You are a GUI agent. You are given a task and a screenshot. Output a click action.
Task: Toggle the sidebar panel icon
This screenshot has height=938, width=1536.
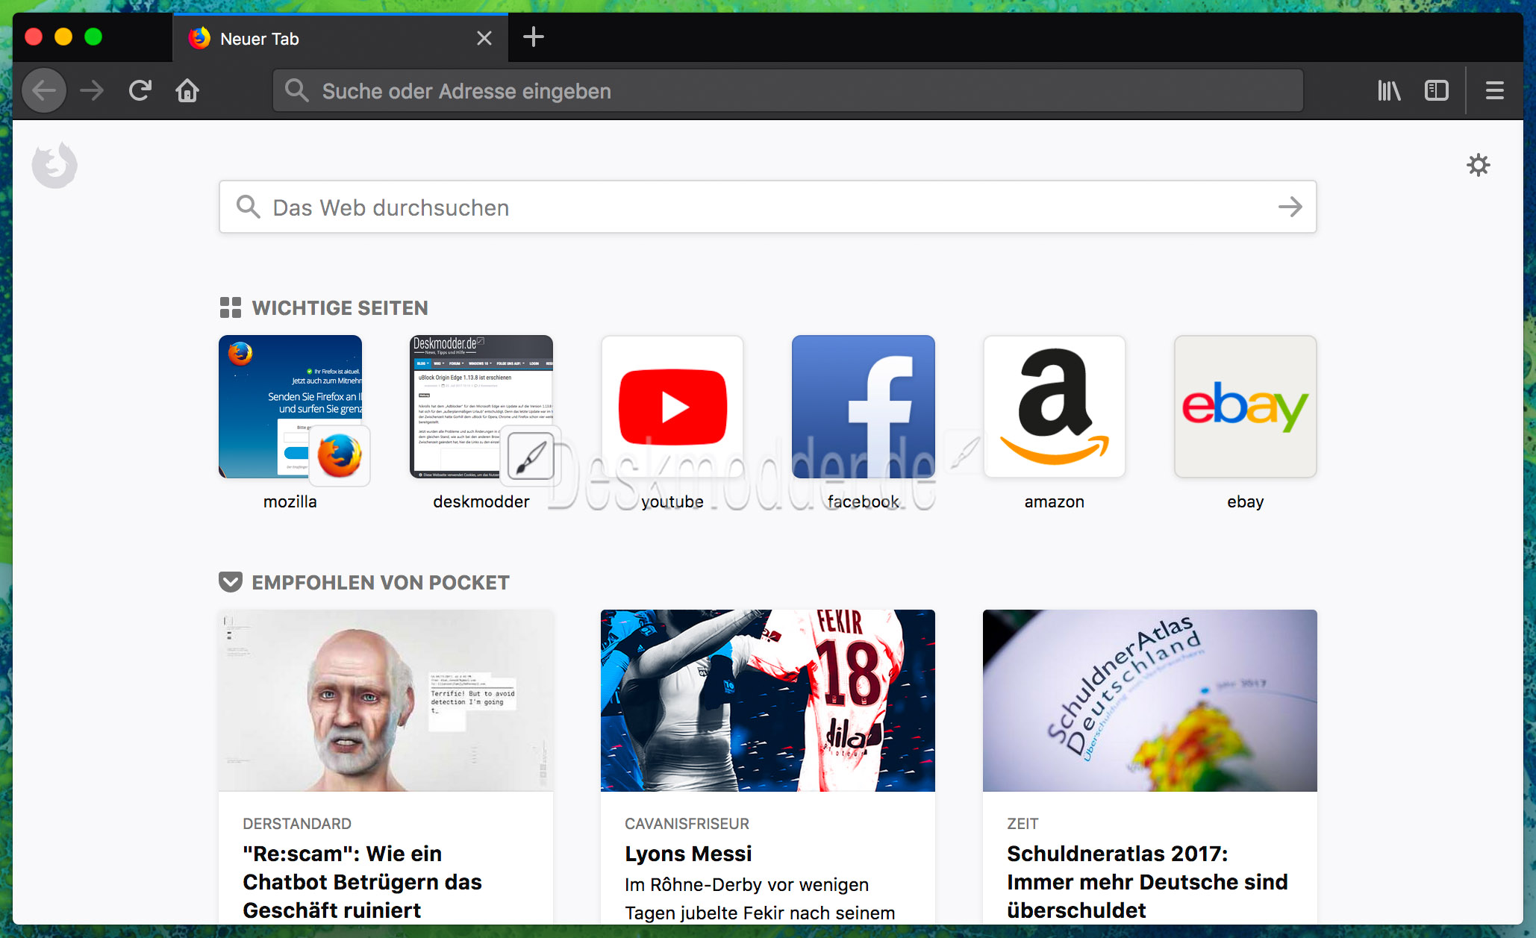pyautogui.click(x=1437, y=90)
